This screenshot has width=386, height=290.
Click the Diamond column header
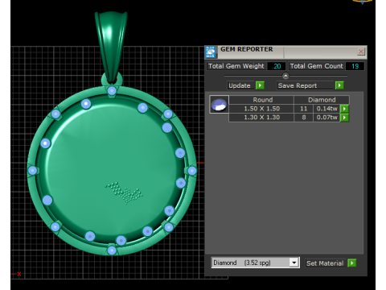pos(322,100)
